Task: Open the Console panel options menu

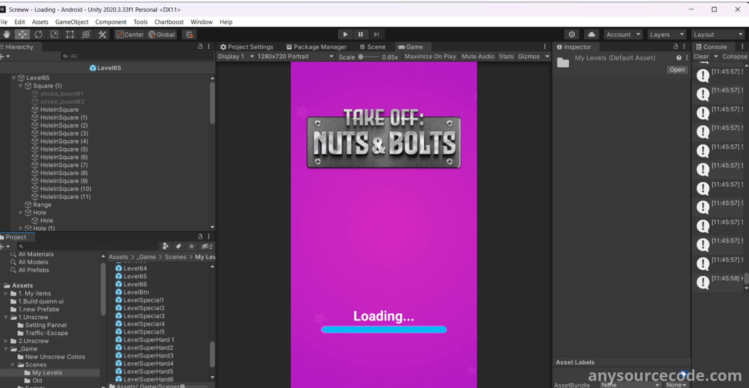Action: (742, 46)
